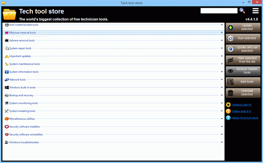Click the pink Malware removal tools icon

click(x=7, y=33)
